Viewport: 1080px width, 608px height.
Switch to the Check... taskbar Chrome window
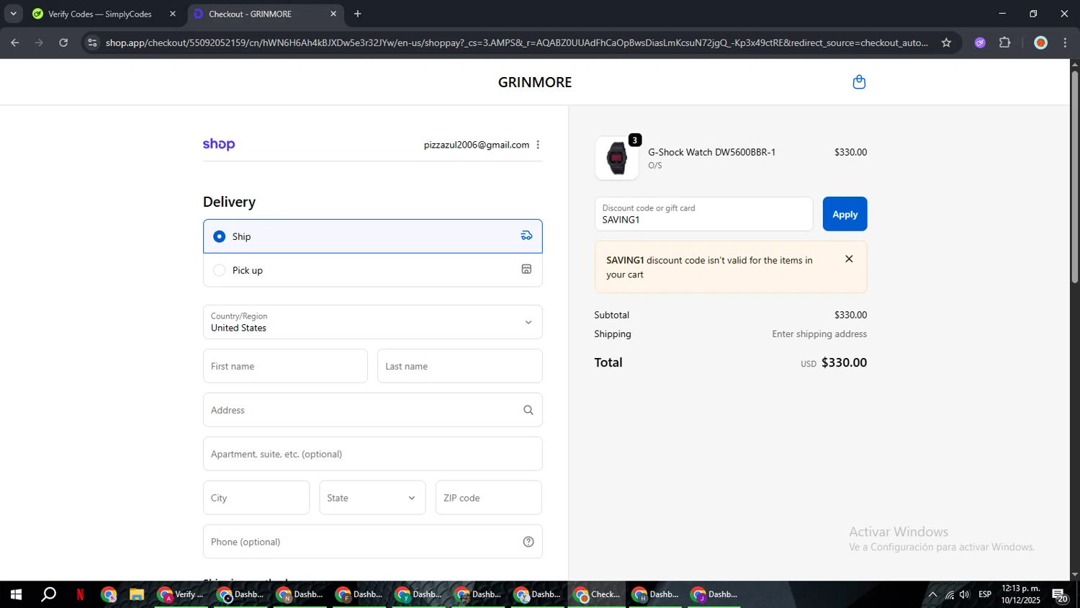pyautogui.click(x=597, y=594)
